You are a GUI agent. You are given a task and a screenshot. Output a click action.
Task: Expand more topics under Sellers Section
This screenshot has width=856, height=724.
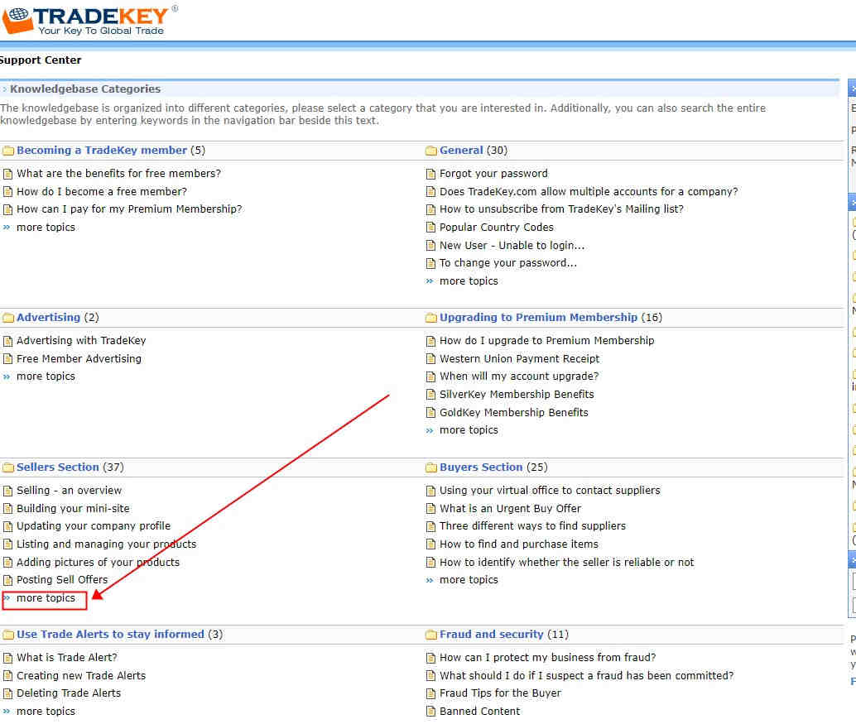point(46,598)
